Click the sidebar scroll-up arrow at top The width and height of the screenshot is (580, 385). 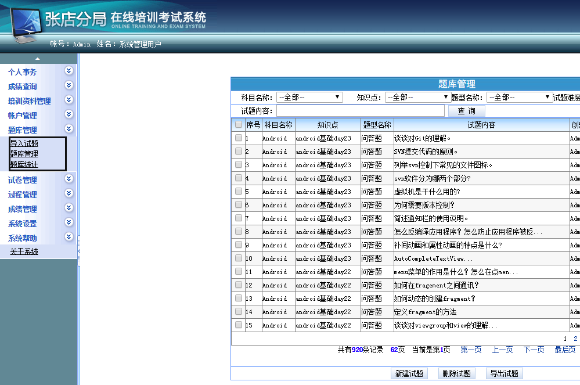click(x=38, y=59)
